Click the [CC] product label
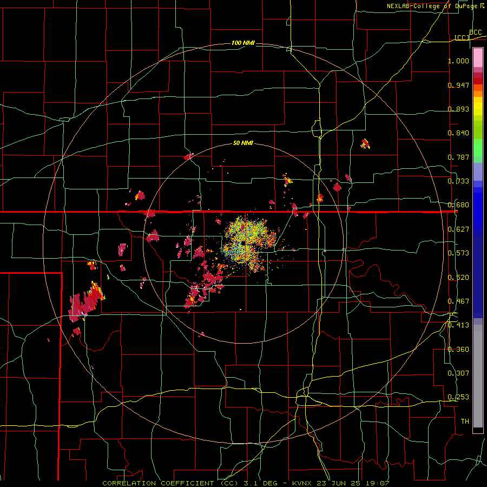Viewport: 487px width, 487px height. pos(462,37)
